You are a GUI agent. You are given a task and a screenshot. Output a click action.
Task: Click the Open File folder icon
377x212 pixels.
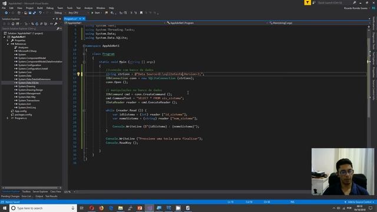[x=25, y=13]
